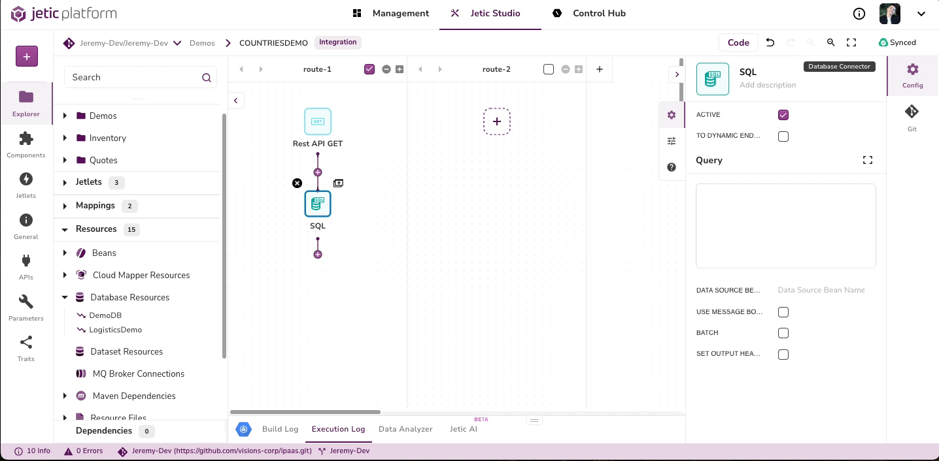Enable TO DYNAMIC END... checkbox
Screen dimensions: 939x461
click(783, 136)
